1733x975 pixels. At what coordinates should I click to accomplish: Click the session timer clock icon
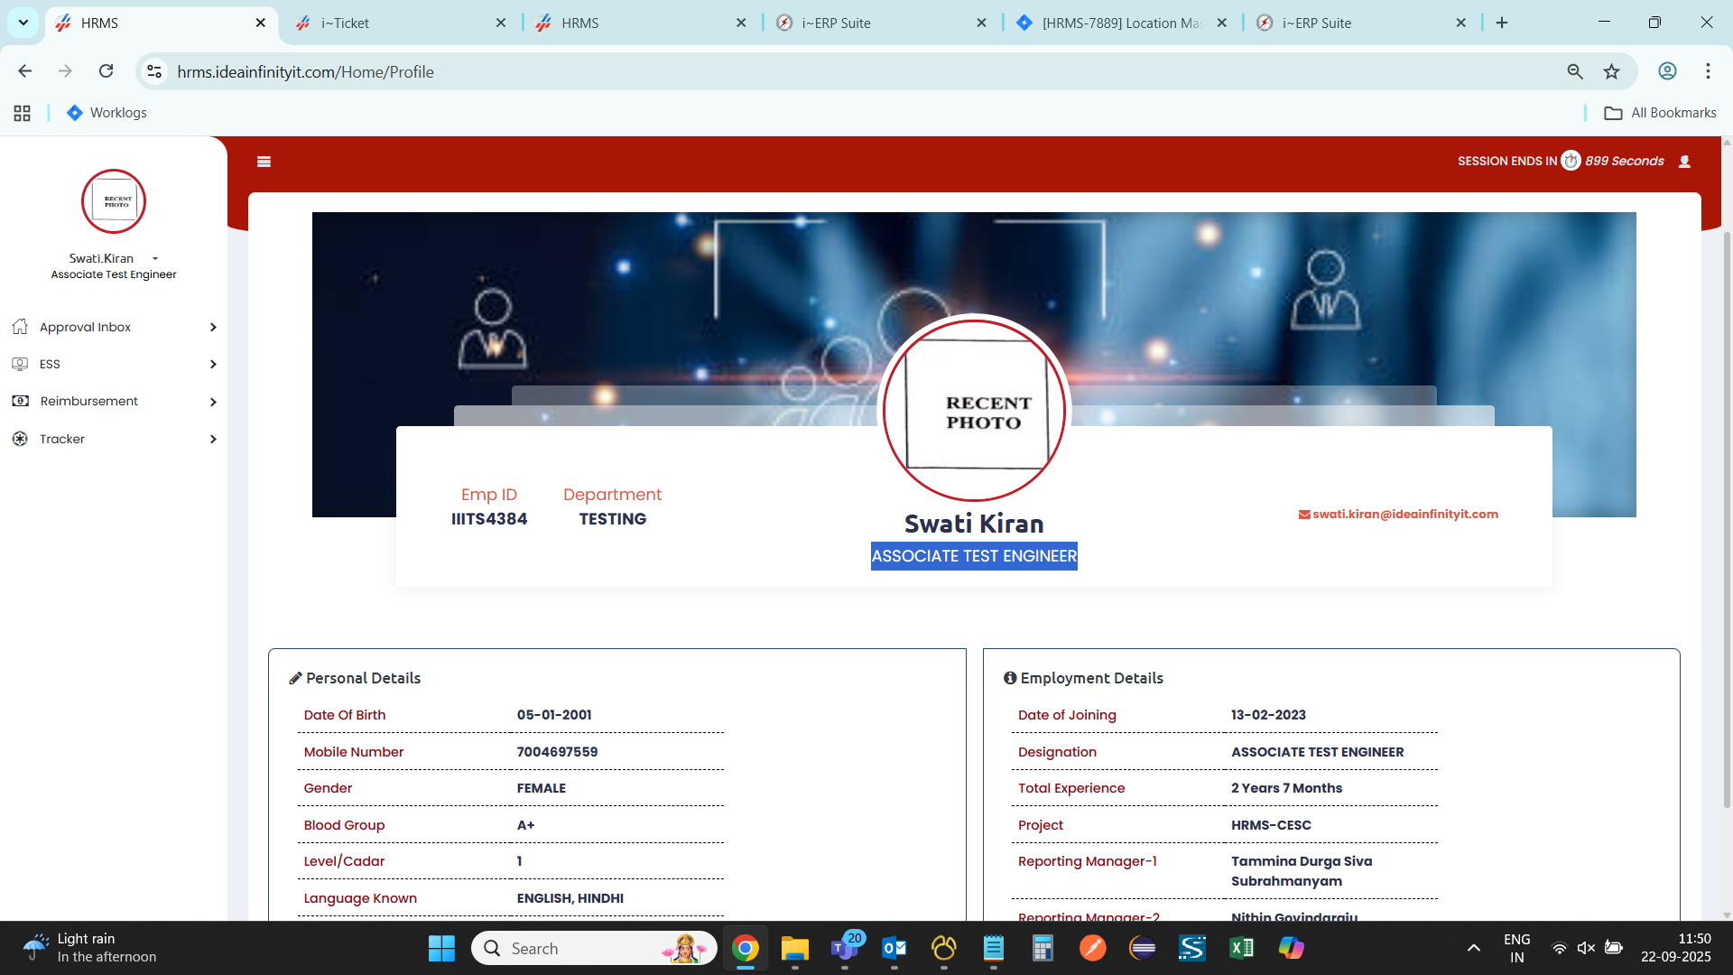[x=1571, y=161]
